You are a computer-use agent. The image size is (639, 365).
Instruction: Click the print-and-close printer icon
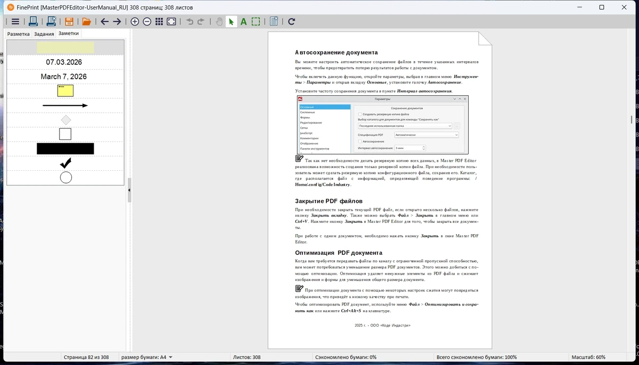[51, 22]
